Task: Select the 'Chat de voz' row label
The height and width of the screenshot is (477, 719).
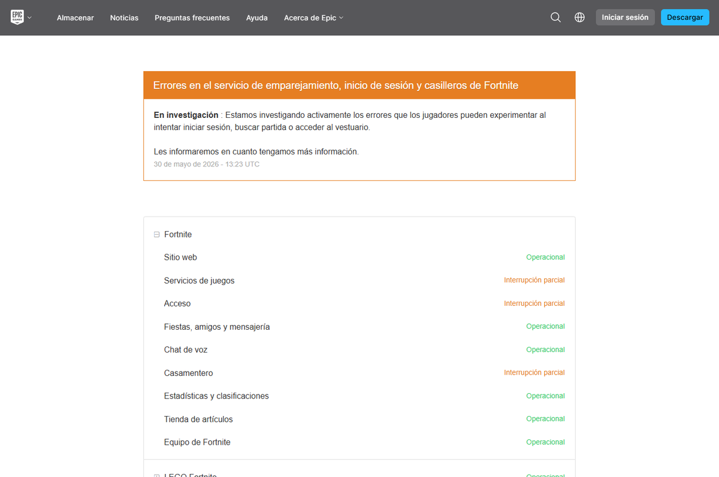Action: tap(186, 350)
